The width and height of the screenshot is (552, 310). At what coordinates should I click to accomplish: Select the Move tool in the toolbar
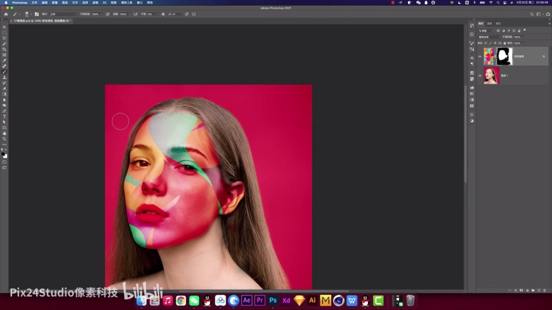coord(4,27)
